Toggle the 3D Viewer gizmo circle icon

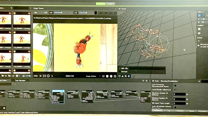(203, 16)
